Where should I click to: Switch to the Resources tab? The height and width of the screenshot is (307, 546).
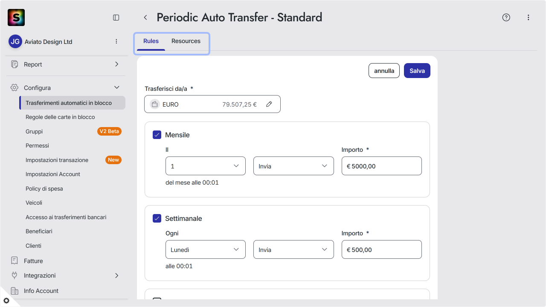(x=186, y=41)
